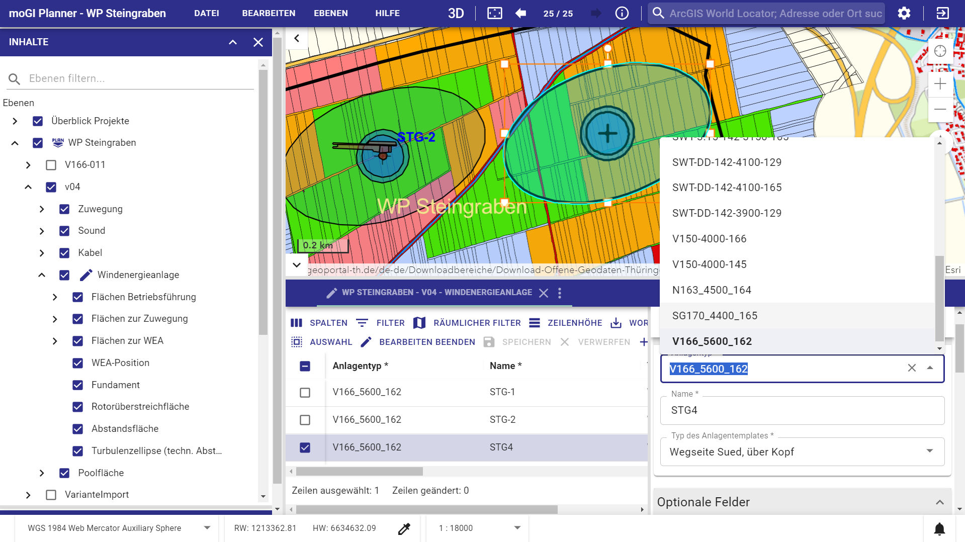
Task: Expand the Überblick Projekte group
Action: pos(15,121)
